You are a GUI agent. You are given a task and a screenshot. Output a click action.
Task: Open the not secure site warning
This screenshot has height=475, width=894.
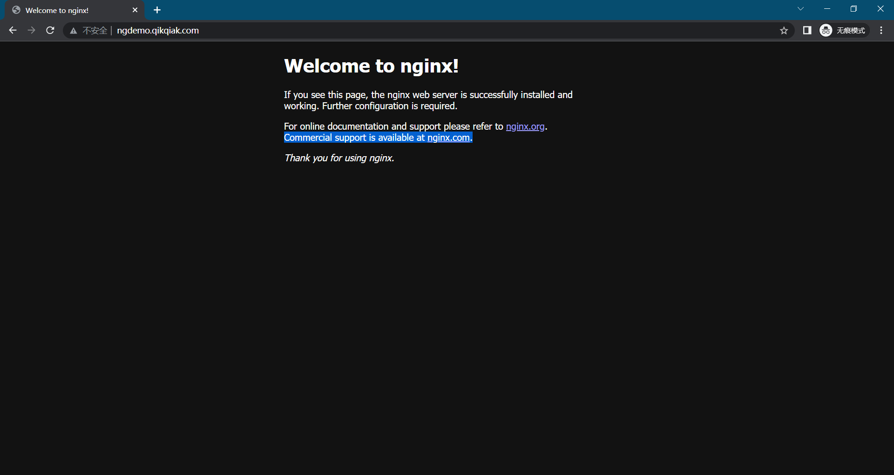(88, 30)
